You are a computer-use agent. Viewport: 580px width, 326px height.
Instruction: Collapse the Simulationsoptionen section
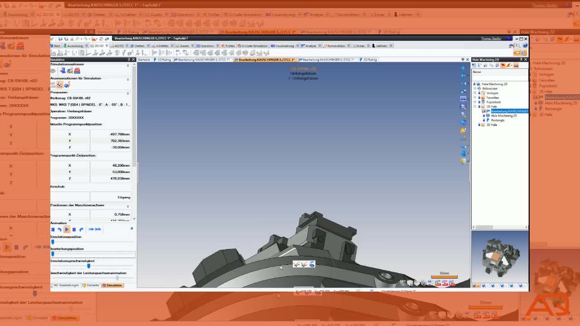click(128, 66)
